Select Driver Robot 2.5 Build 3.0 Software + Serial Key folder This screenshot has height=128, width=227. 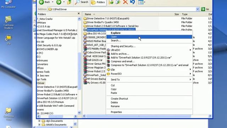[x=113, y=26]
